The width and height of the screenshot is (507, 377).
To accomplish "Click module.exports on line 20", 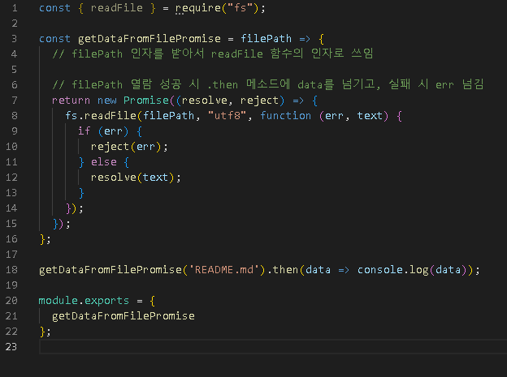I will pos(84,301).
